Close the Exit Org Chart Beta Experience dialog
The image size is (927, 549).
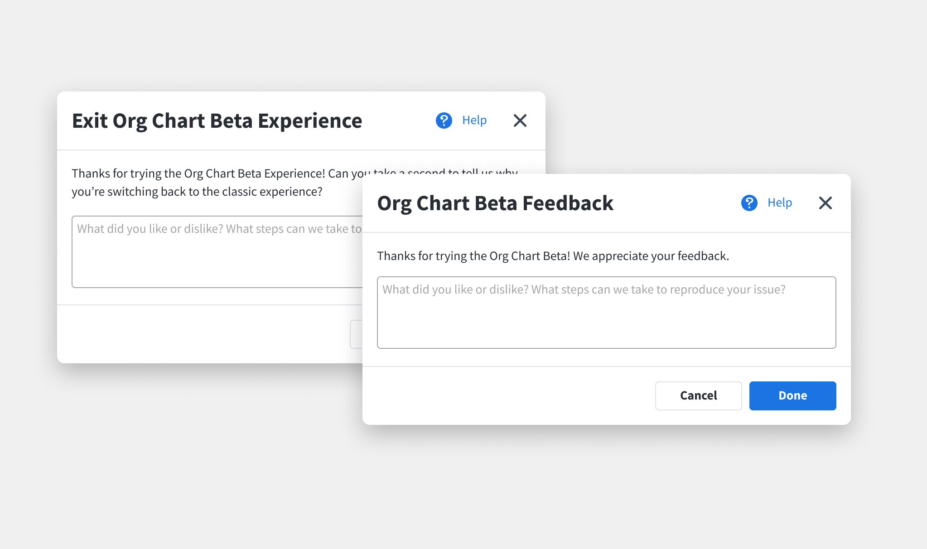(x=520, y=120)
